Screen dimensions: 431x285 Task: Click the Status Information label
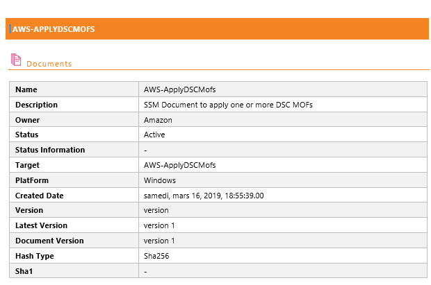(50, 150)
